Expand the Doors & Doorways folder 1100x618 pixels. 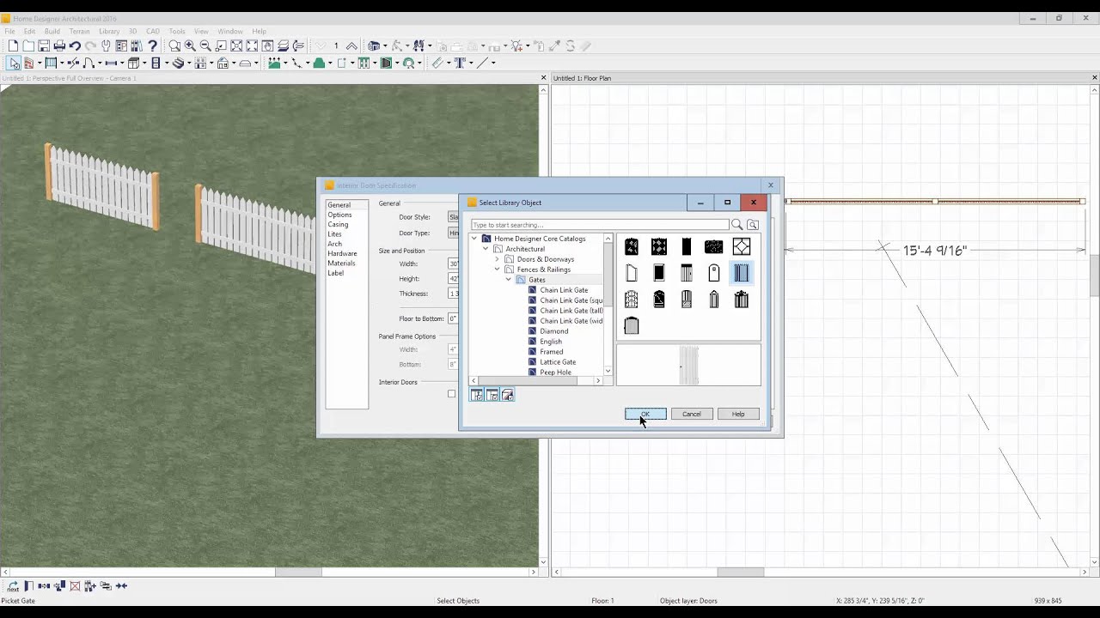click(x=497, y=259)
